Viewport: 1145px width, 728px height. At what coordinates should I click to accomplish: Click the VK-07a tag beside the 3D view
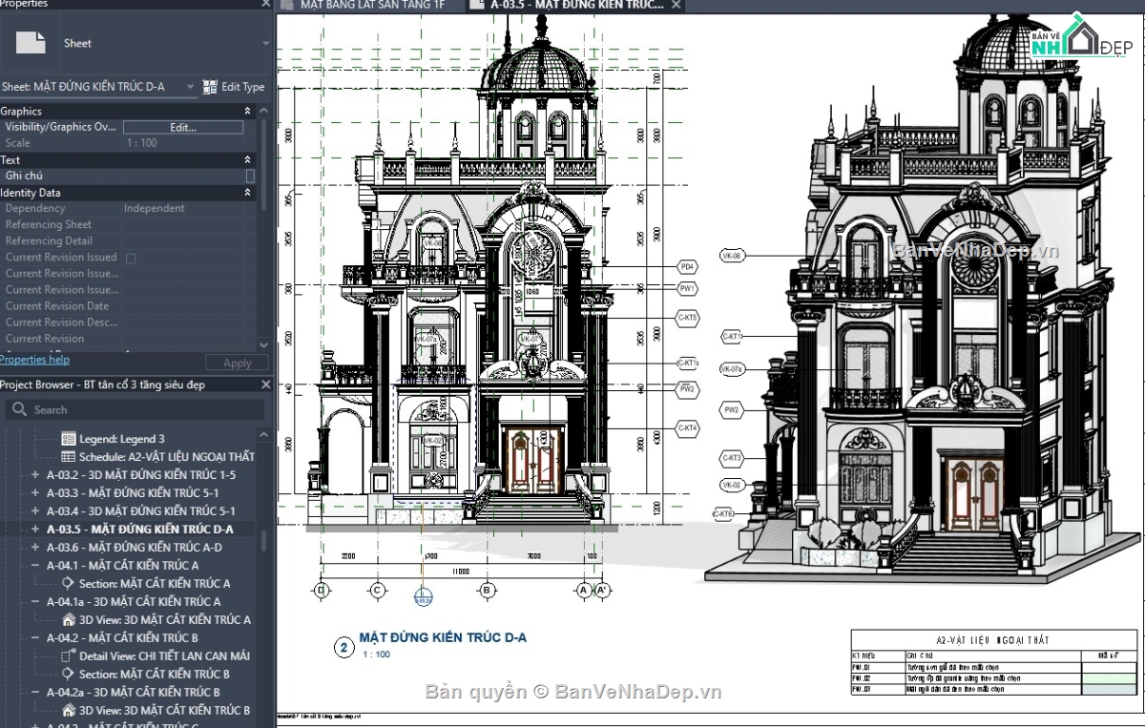(733, 369)
